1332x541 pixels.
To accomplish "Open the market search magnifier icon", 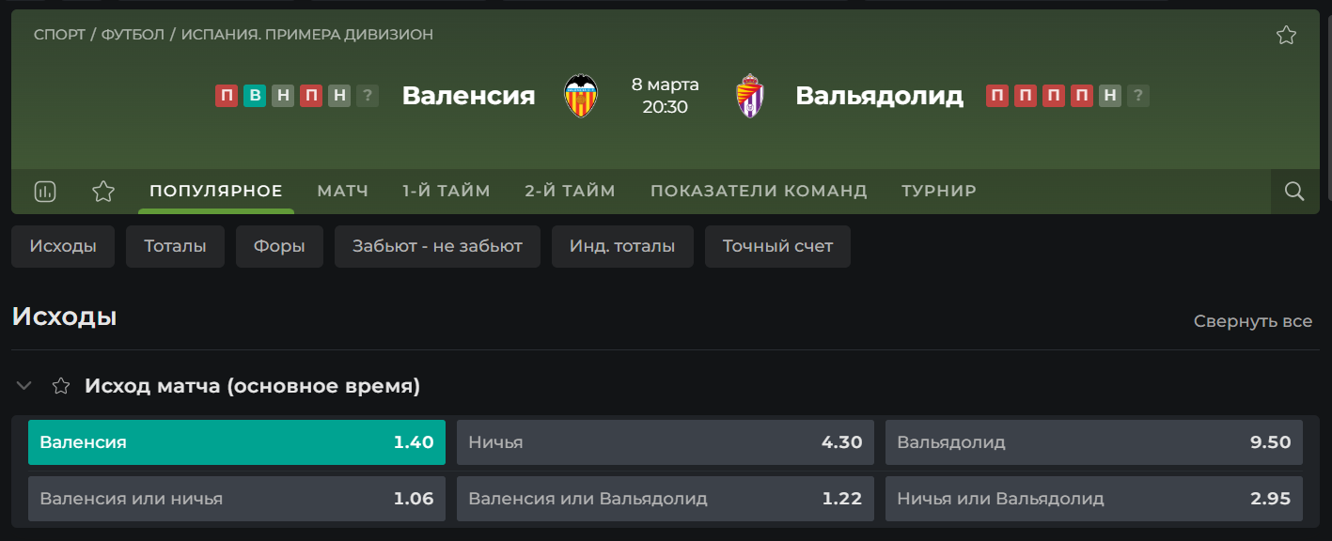I will [1294, 192].
